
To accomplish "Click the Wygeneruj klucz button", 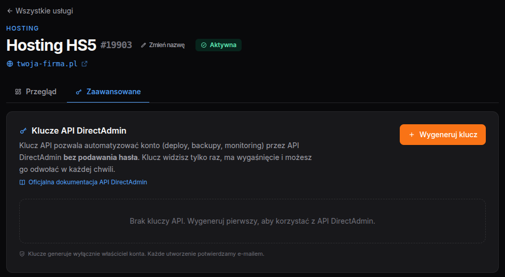I will coord(442,135).
